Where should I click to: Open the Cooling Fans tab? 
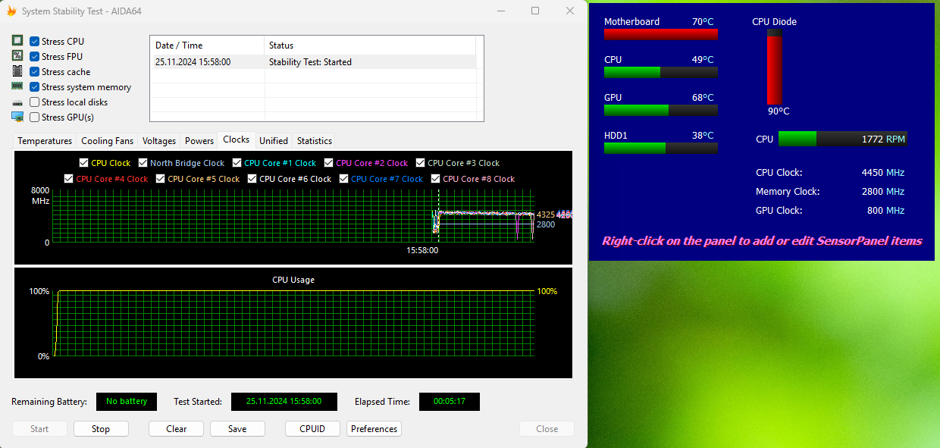pos(107,141)
